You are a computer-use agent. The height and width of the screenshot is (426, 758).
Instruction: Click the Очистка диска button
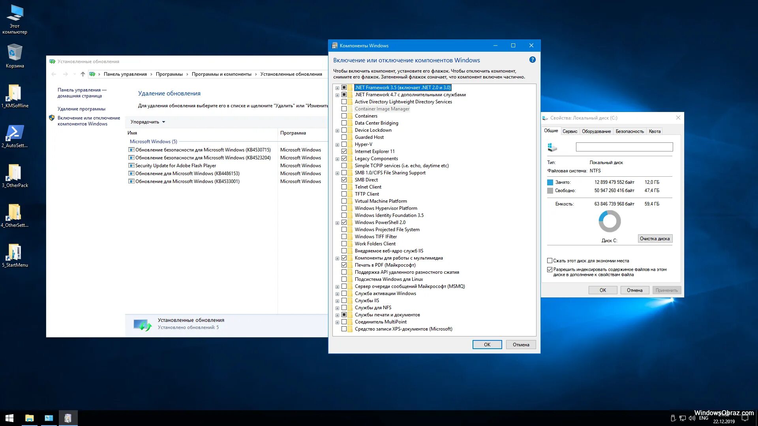[655, 239]
